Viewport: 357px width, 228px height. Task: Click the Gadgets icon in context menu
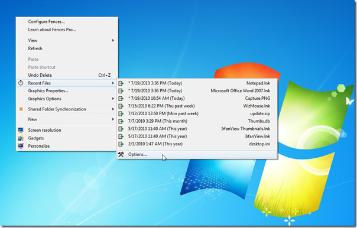point(21,138)
